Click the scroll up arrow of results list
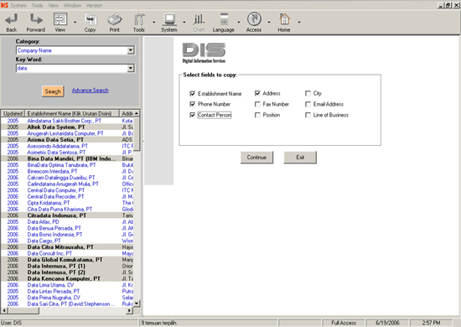 pyautogui.click(x=137, y=113)
